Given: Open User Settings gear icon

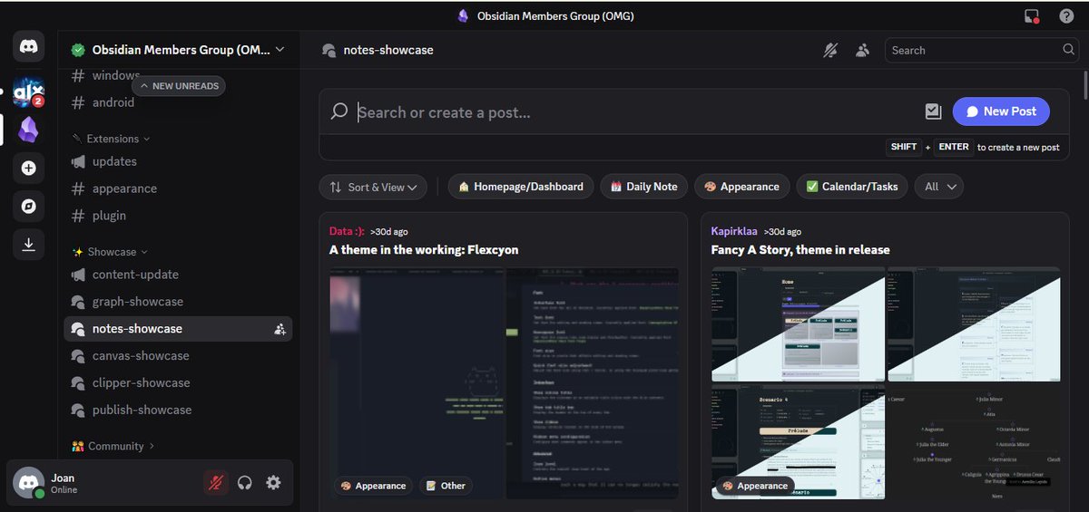Looking at the screenshot, I should point(273,483).
